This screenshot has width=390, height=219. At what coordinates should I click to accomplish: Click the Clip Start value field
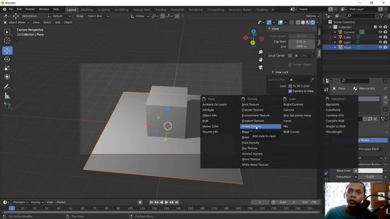[x=302, y=41]
